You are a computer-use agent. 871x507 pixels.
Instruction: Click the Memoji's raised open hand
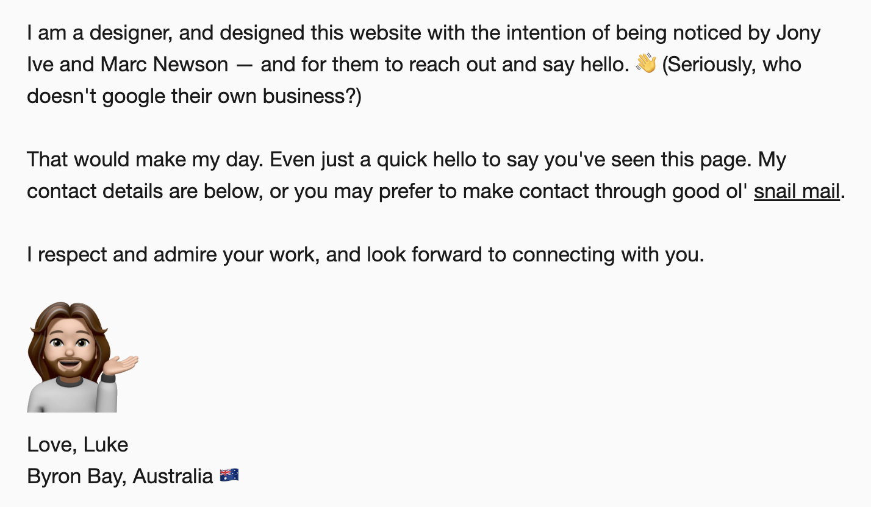coord(124,364)
